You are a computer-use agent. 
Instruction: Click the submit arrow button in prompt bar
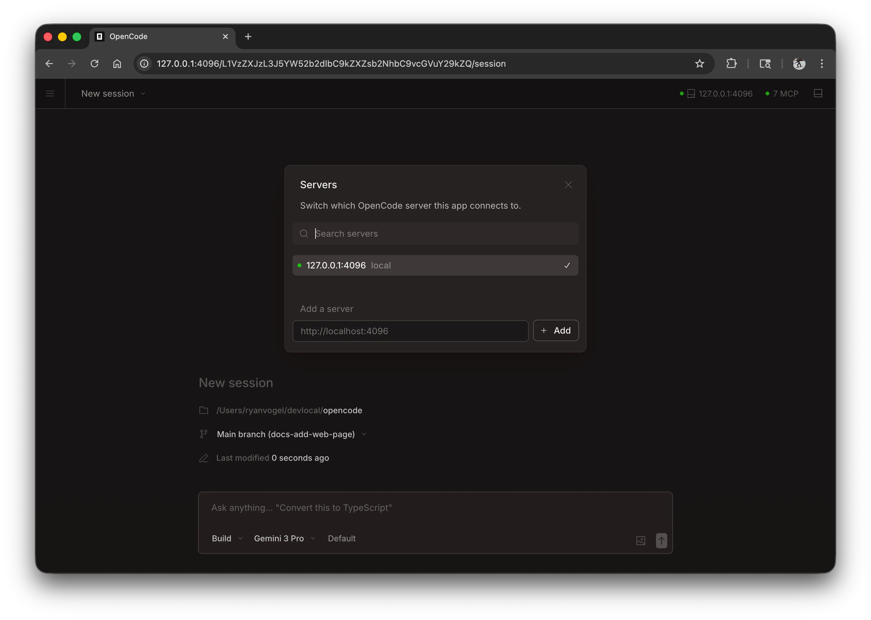661,540
